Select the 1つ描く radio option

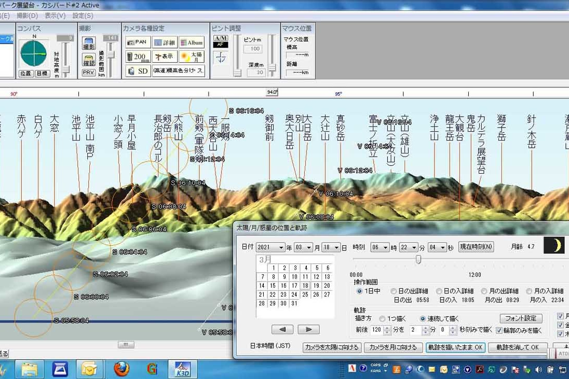[x=382, y=319]
